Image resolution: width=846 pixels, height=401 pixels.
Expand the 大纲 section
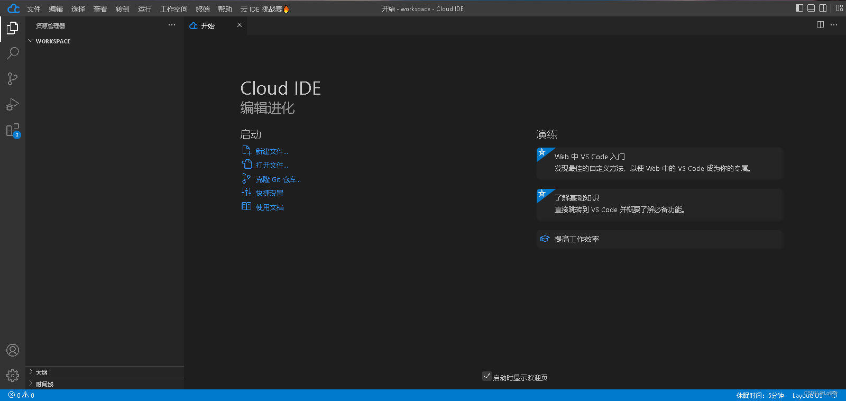105,372
